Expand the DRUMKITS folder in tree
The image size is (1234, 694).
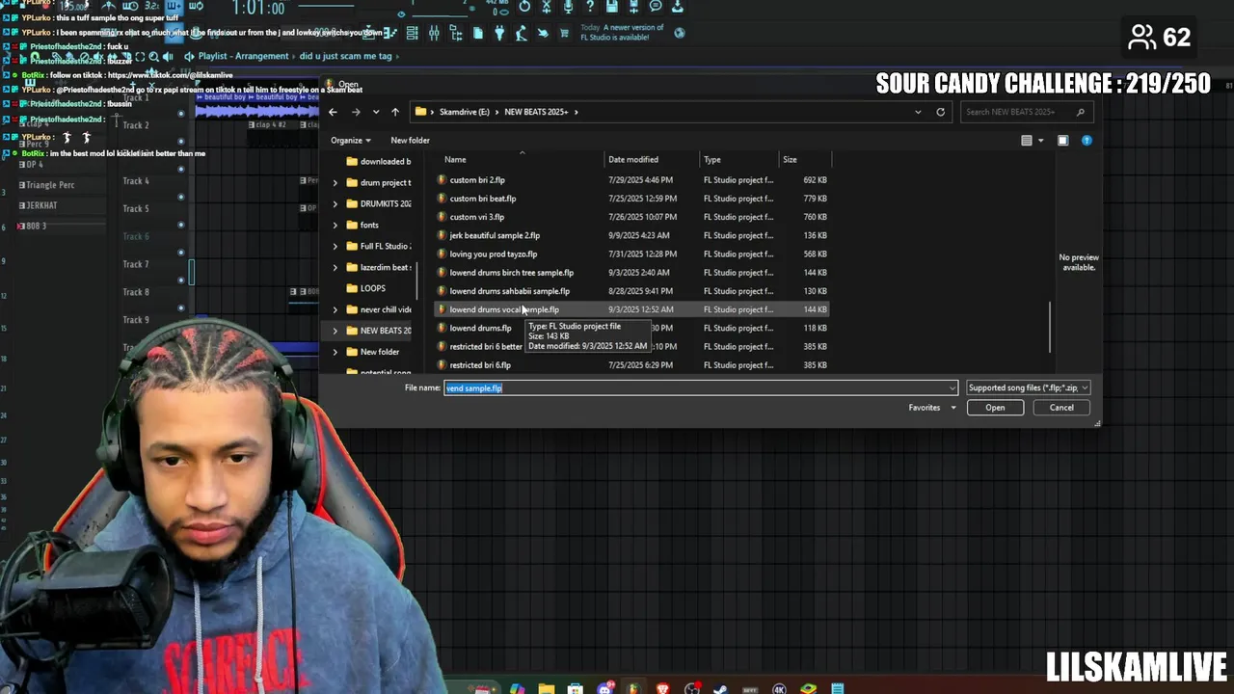tap(335, 204)
